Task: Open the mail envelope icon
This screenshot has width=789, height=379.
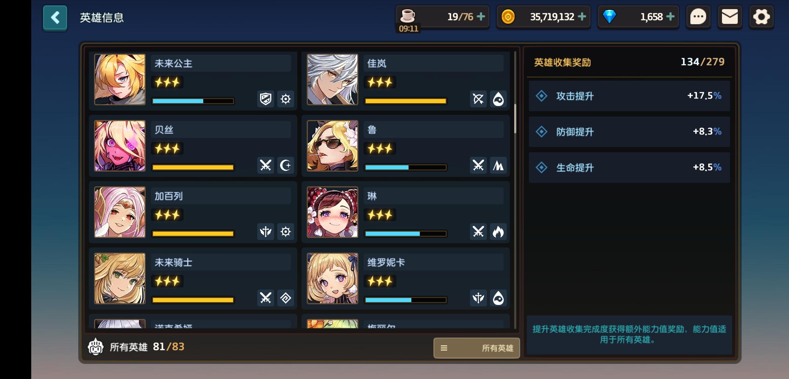Action: coord(730,17)
